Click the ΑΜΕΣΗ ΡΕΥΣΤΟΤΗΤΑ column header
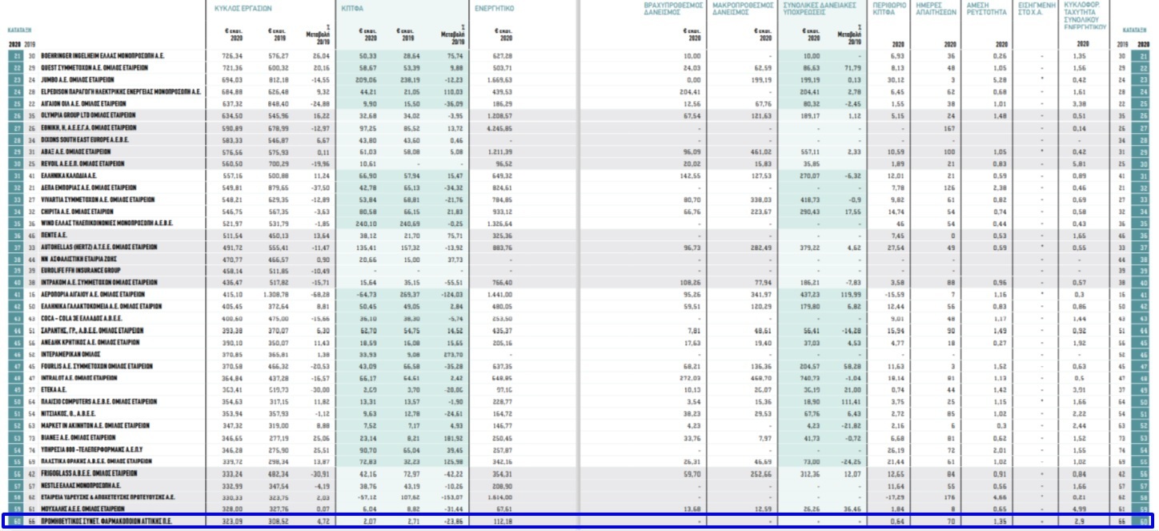The width and height of the screenshot is (1159, 531). pyautogui.click(x=988, y=9)
